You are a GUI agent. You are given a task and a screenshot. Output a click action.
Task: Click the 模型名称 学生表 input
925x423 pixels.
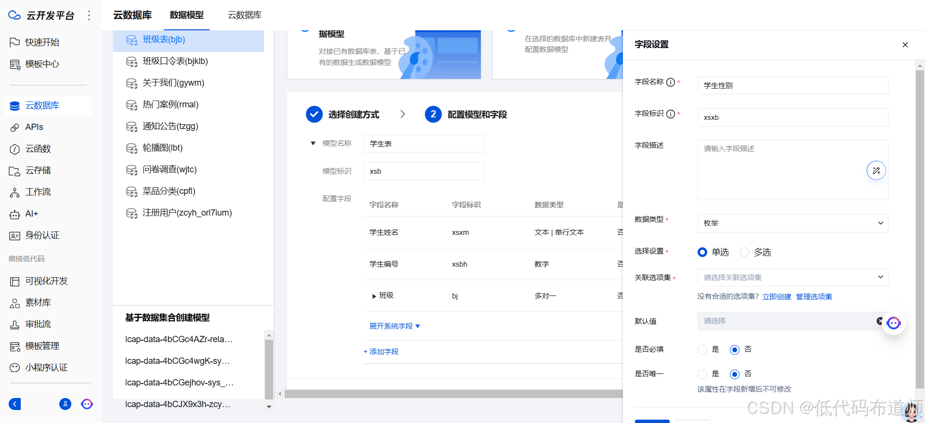(x=423, y=144)
